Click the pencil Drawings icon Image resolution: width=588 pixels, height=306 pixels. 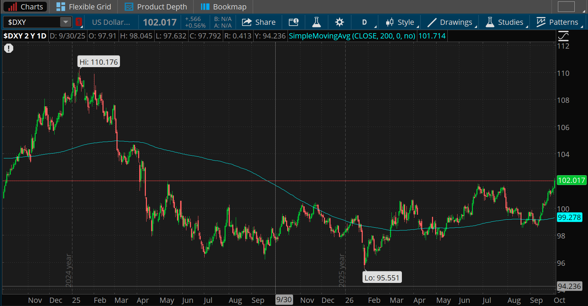coord(432,22)
